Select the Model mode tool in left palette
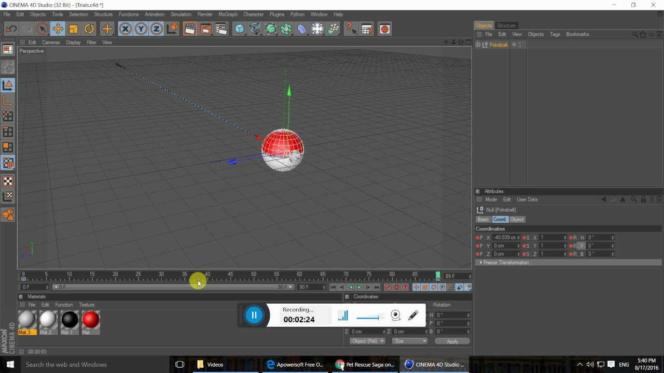This screenshot has height=373, width=664. click(x=8, y=85)
